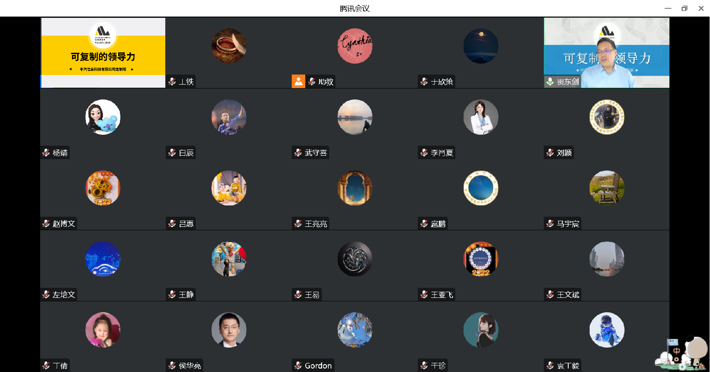Click the 腾讯会议 window title
This screenshot has height=372, width=710.
click(x=355, y=8)
